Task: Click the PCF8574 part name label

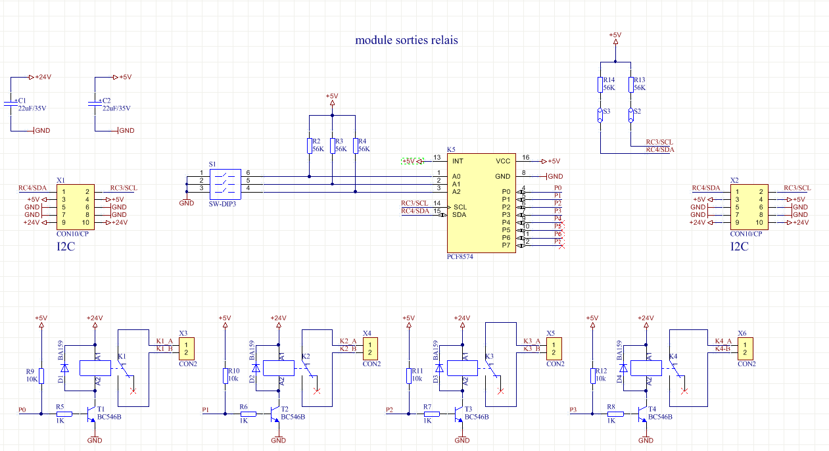Action: tap(460, 257)
